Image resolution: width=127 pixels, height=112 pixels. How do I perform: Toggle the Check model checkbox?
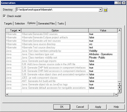(x=4, y=16)
